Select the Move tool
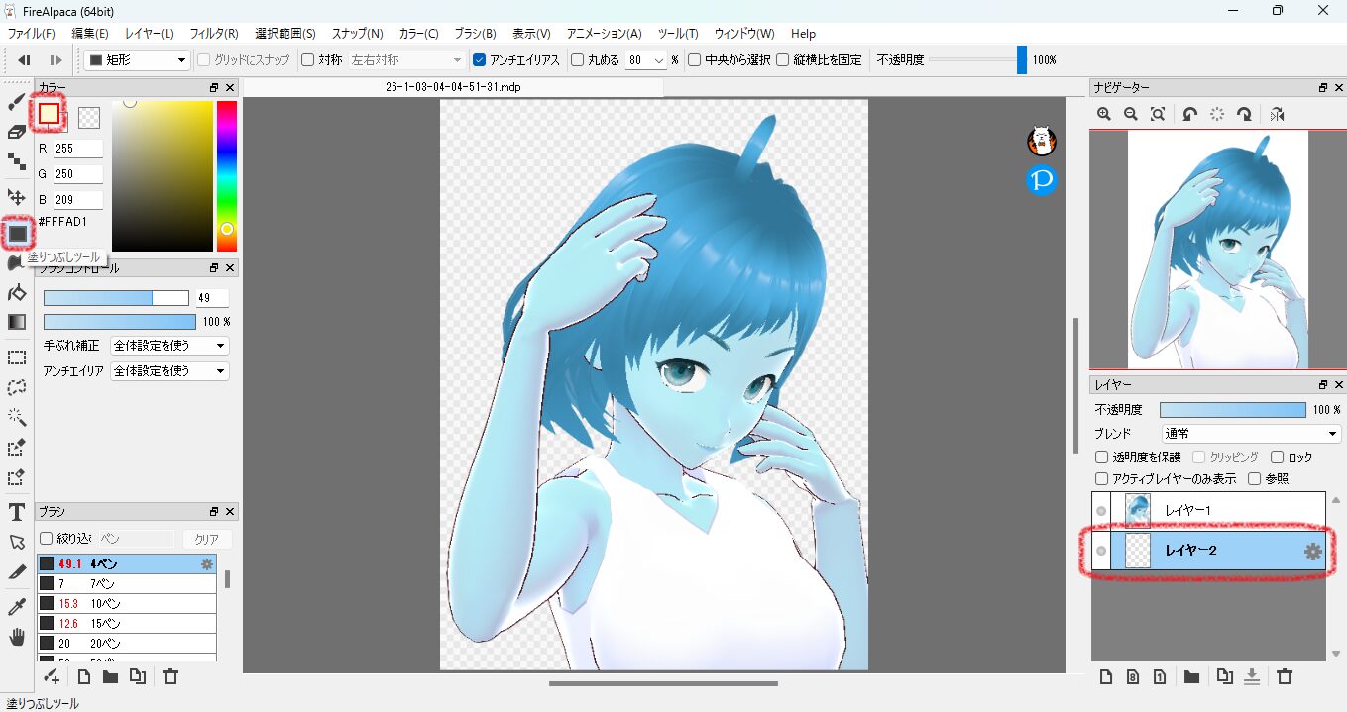The height and width of the screenshot is (712, 1347). (x=17, y=196)
